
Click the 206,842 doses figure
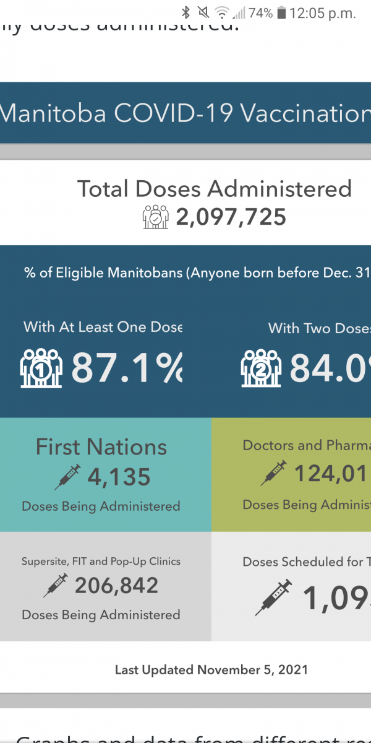point(116,585)
